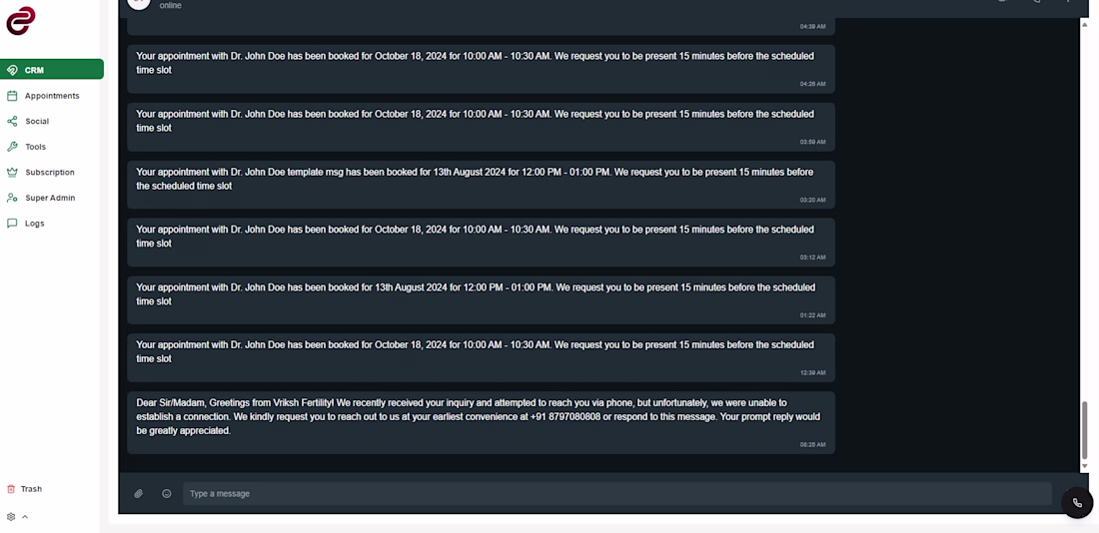Expand the chevron next to settings gear

tap(25, 517)
